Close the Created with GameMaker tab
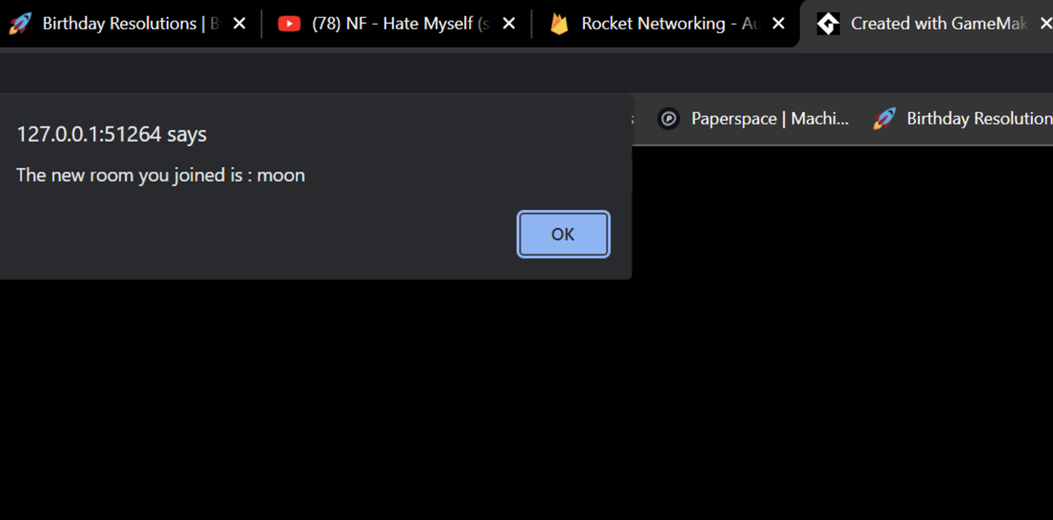1053x520 pixels. coord(1045,24)
